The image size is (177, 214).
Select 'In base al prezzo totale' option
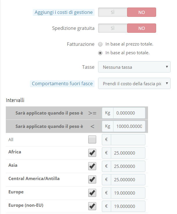click(100, 44)
